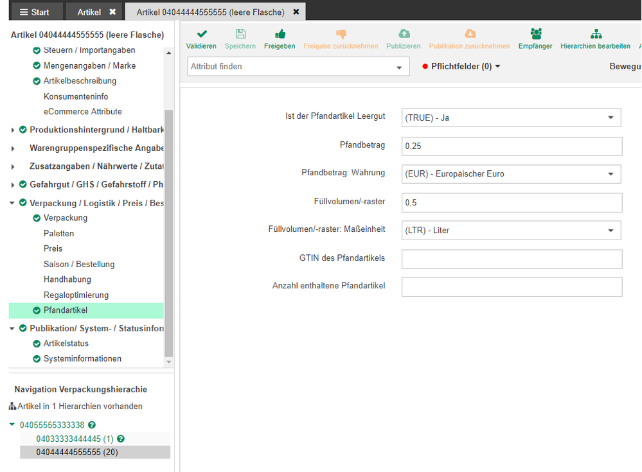This screenshot has height=472, width=642.
Task: Click the GTIN des Pfandartikels field
Action: pyautogui.click(x=512, y=259)
